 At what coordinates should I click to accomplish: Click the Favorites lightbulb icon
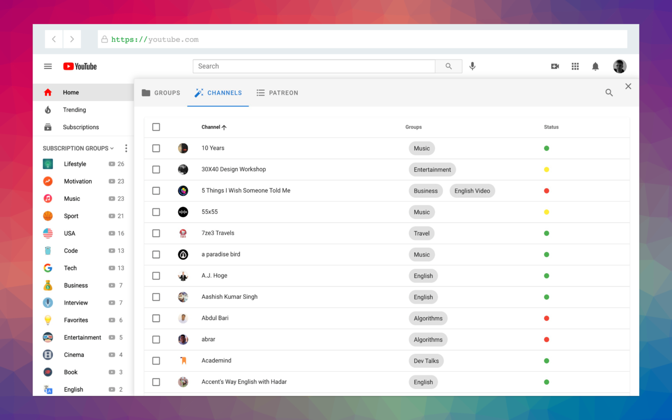click(x=48, y=320)
